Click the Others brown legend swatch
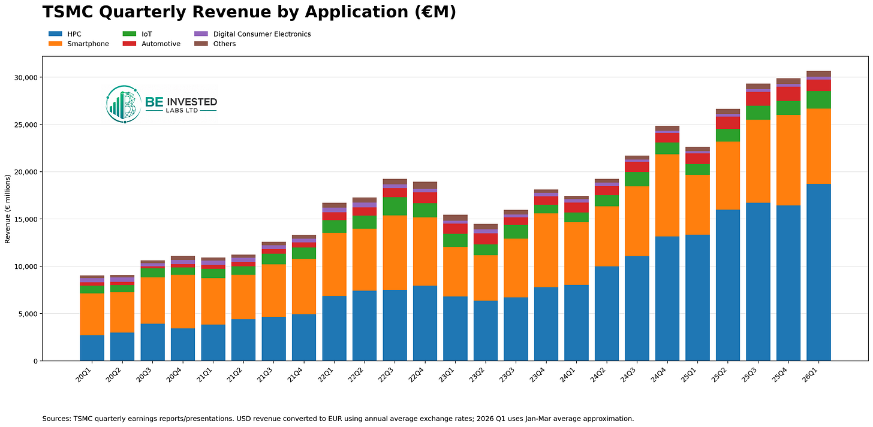873x427 pixels. click(201, 44)
